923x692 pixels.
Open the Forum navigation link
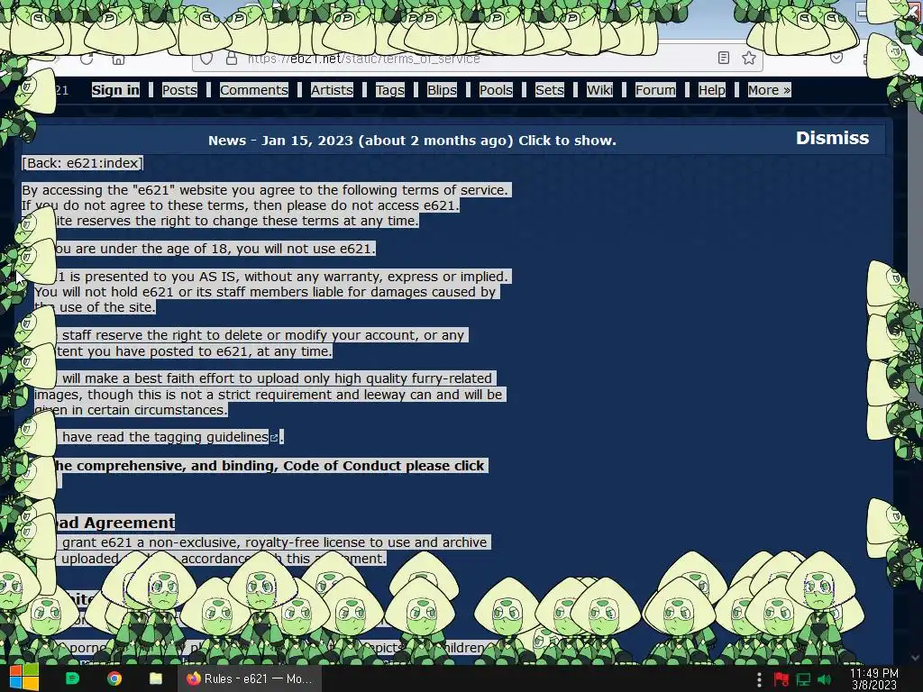point(655,90)
